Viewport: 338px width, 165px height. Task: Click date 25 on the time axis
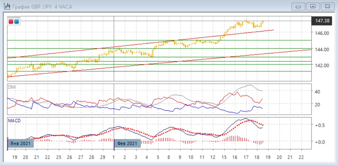[59, 157]
